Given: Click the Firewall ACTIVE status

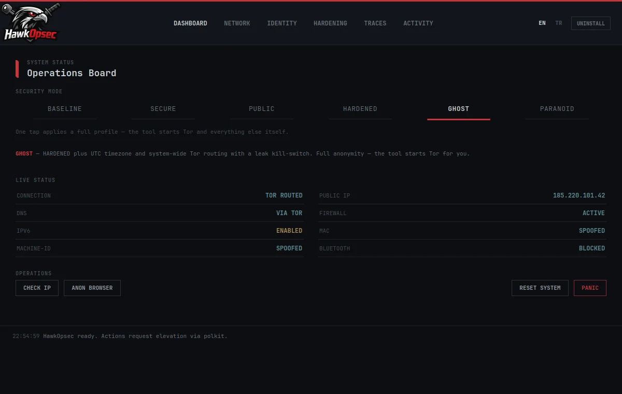Looking at the screenshot, I should pyautogui.click(x=594, y=213).
